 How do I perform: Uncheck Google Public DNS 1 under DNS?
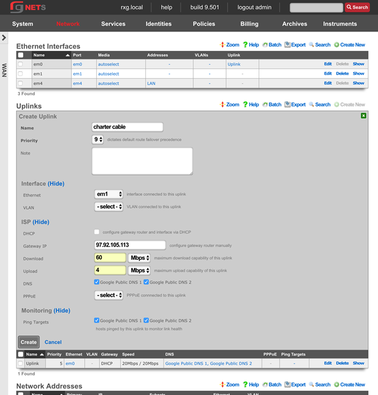[97, 282]
